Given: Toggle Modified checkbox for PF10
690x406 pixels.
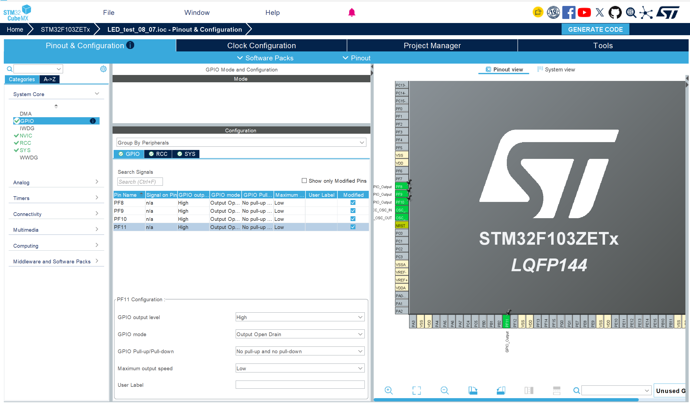Looking at the screenshot, I should (353, 219).
